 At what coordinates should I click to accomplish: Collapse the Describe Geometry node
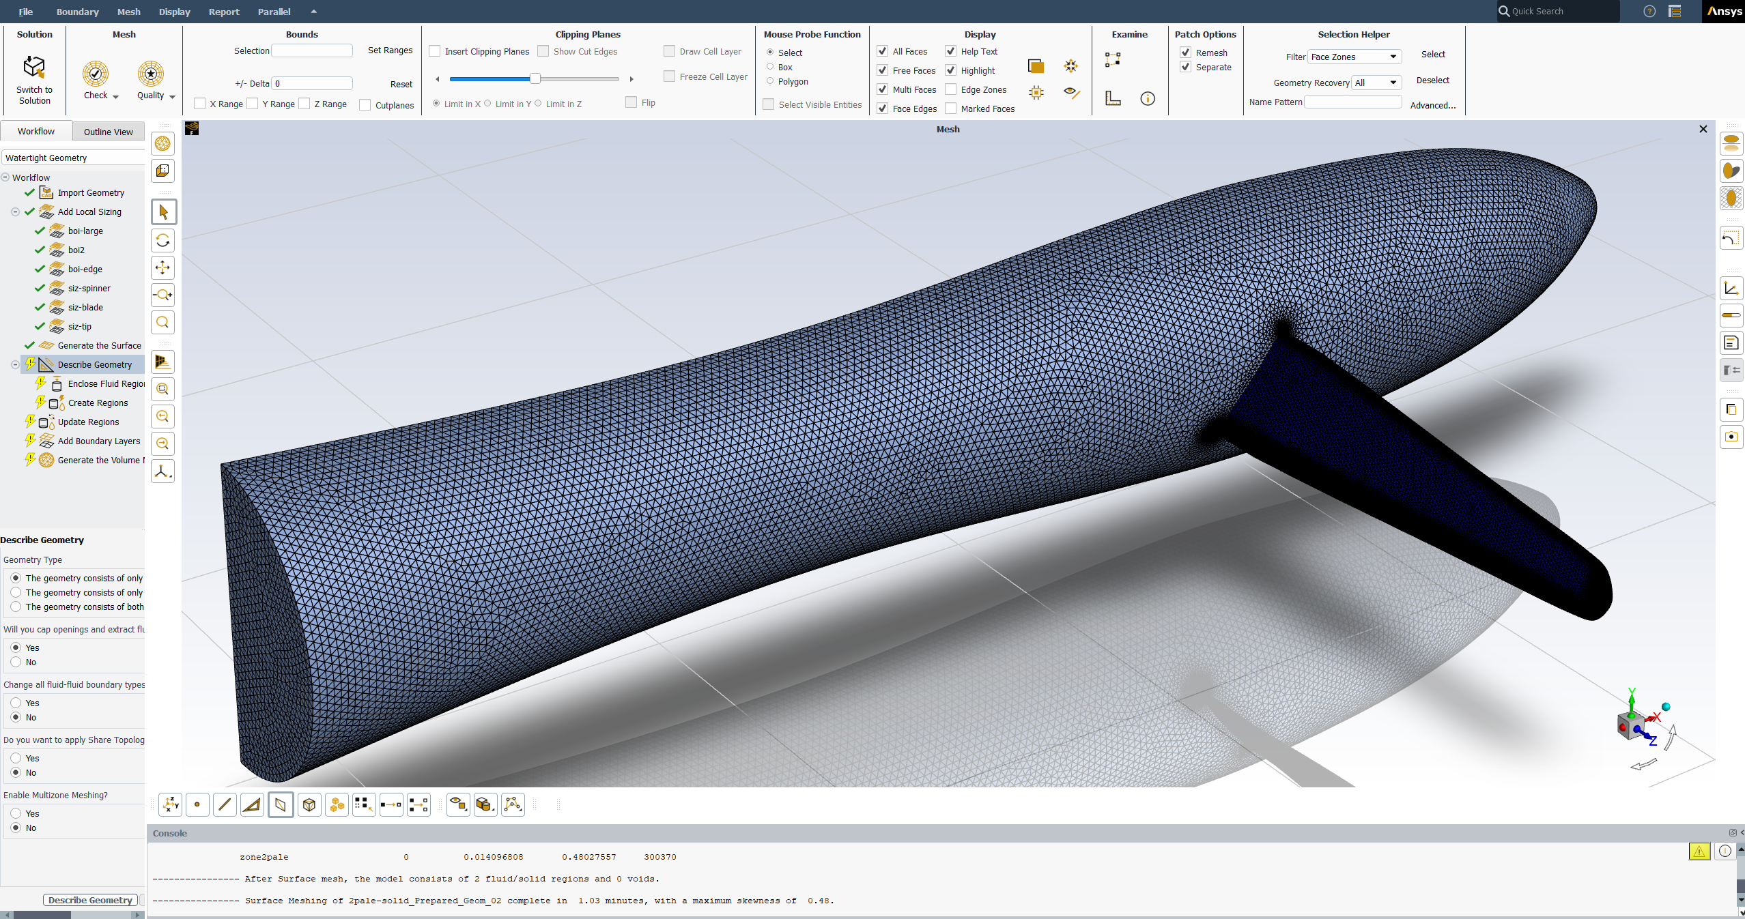click(x=15, y=365)
